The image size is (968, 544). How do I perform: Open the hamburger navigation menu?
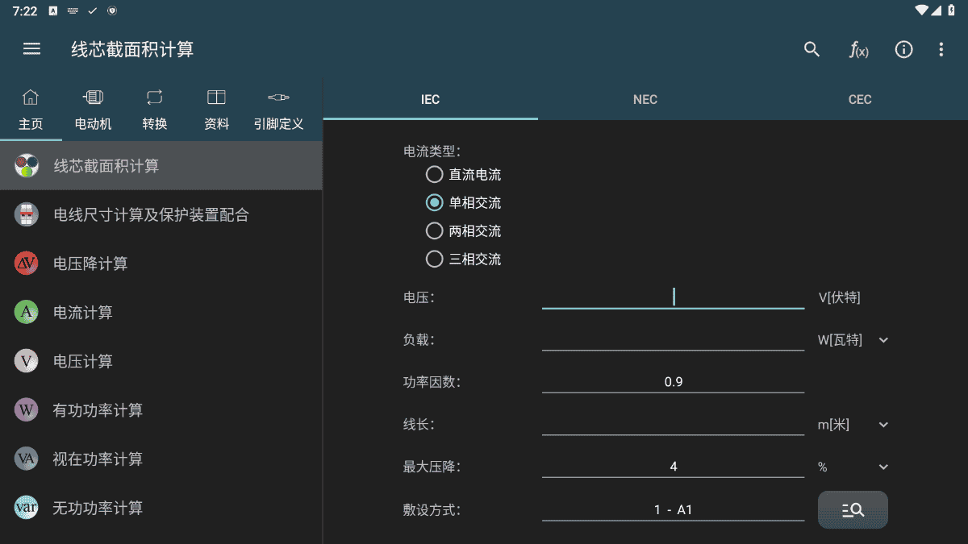(31, 49)
